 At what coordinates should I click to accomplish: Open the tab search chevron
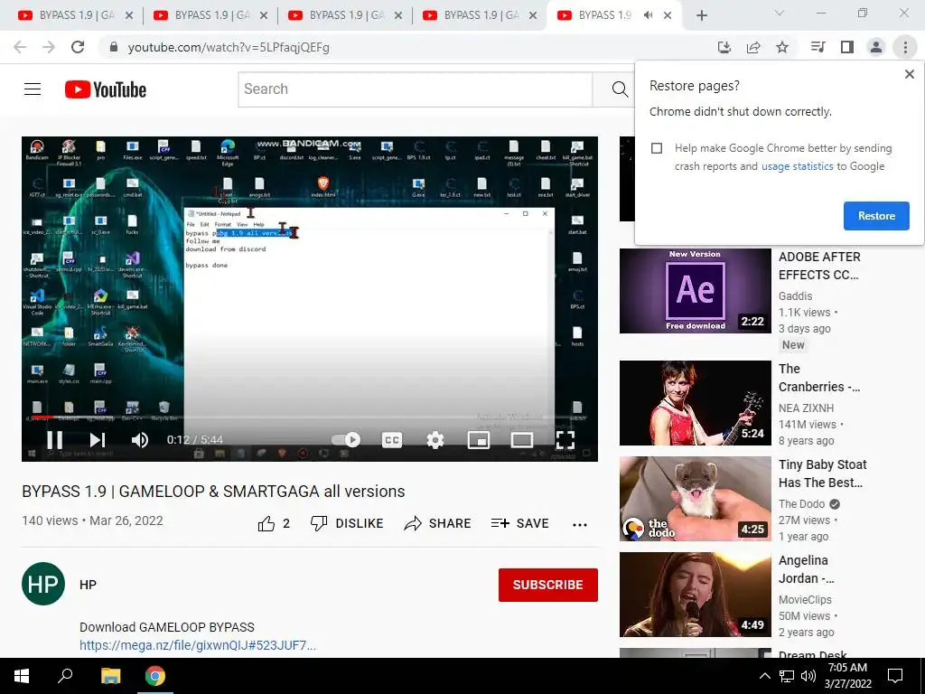click(779, 13)
